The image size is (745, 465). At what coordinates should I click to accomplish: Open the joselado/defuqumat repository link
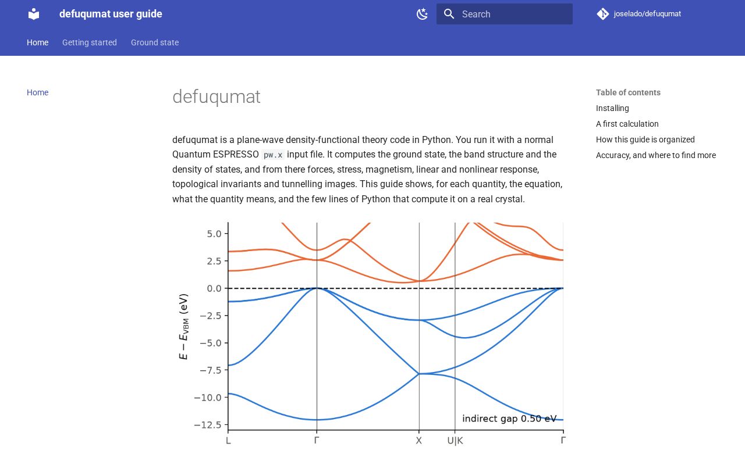pos(647,14)
